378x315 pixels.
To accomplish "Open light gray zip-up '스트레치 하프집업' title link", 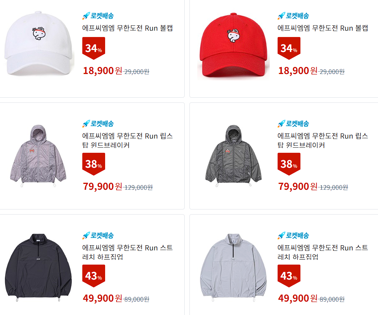I will coord(323,252).
